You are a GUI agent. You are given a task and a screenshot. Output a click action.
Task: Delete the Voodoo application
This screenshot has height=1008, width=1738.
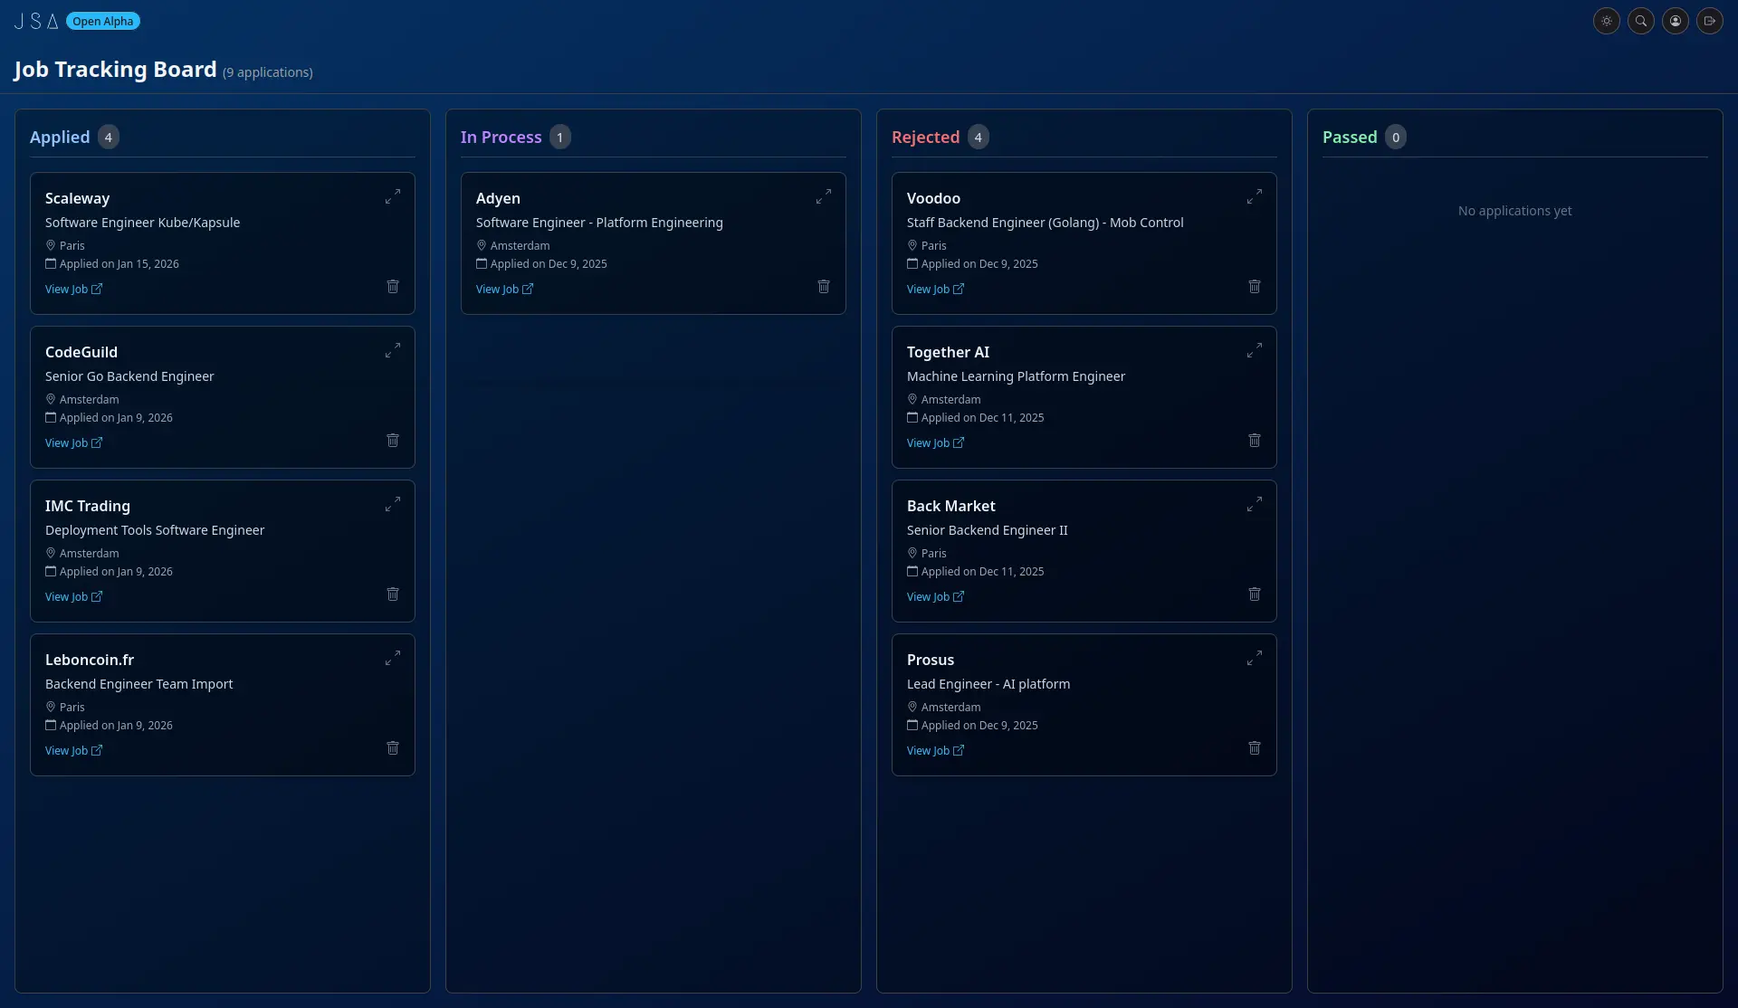pyautogui.click(x=1255, y=286)
